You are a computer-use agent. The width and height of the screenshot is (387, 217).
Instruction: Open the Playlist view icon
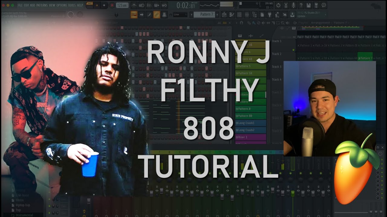coord(224,14)
